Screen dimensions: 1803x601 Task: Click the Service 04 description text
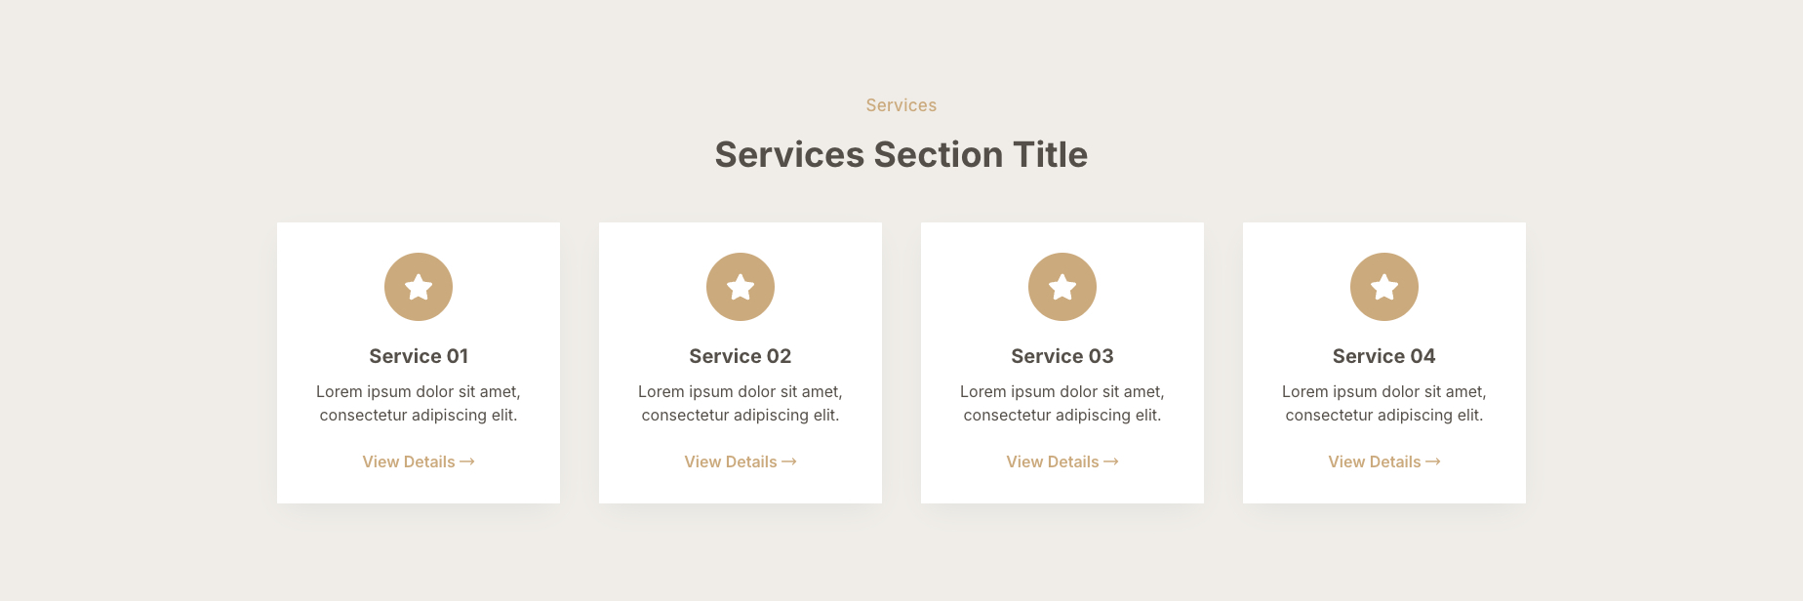point(1384,403)
